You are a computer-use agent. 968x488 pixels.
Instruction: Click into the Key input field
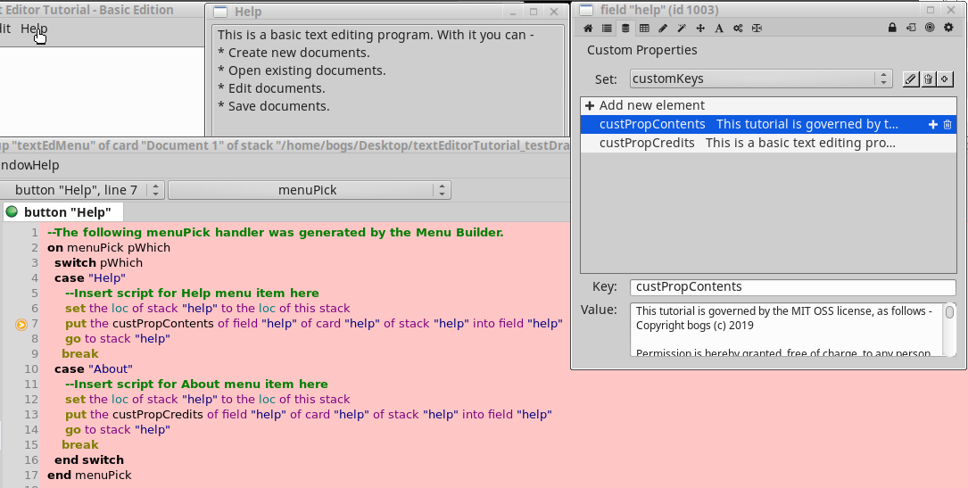click(x=792, y=287)
